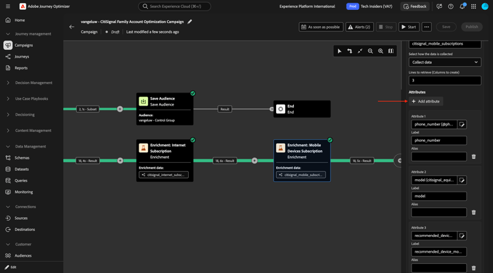493x273 pixels.
Task: Expand the Decision Management section
Action: pyautogui.click(x=8, y=83)
